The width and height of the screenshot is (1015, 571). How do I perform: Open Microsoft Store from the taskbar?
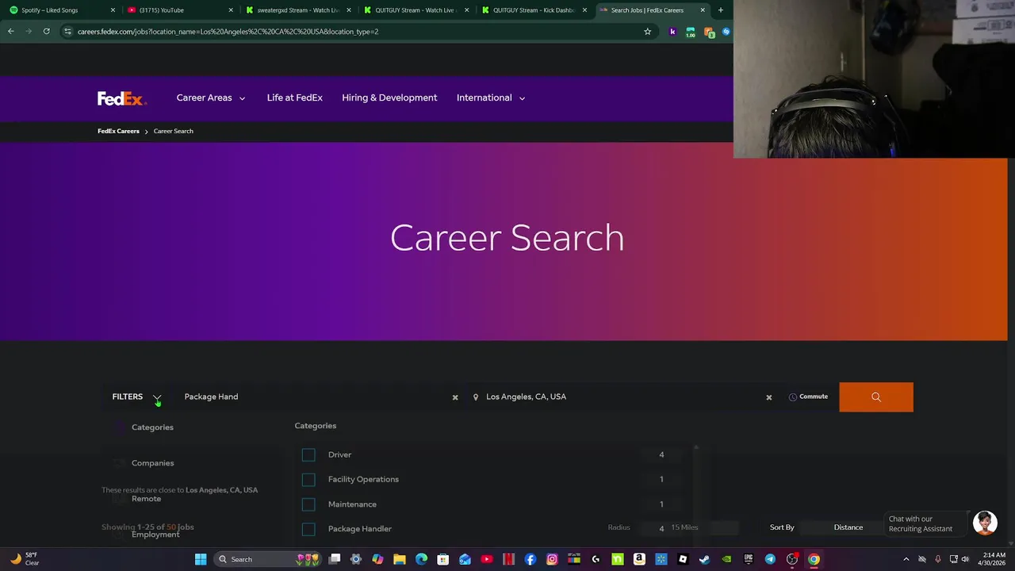coord(443,559)
